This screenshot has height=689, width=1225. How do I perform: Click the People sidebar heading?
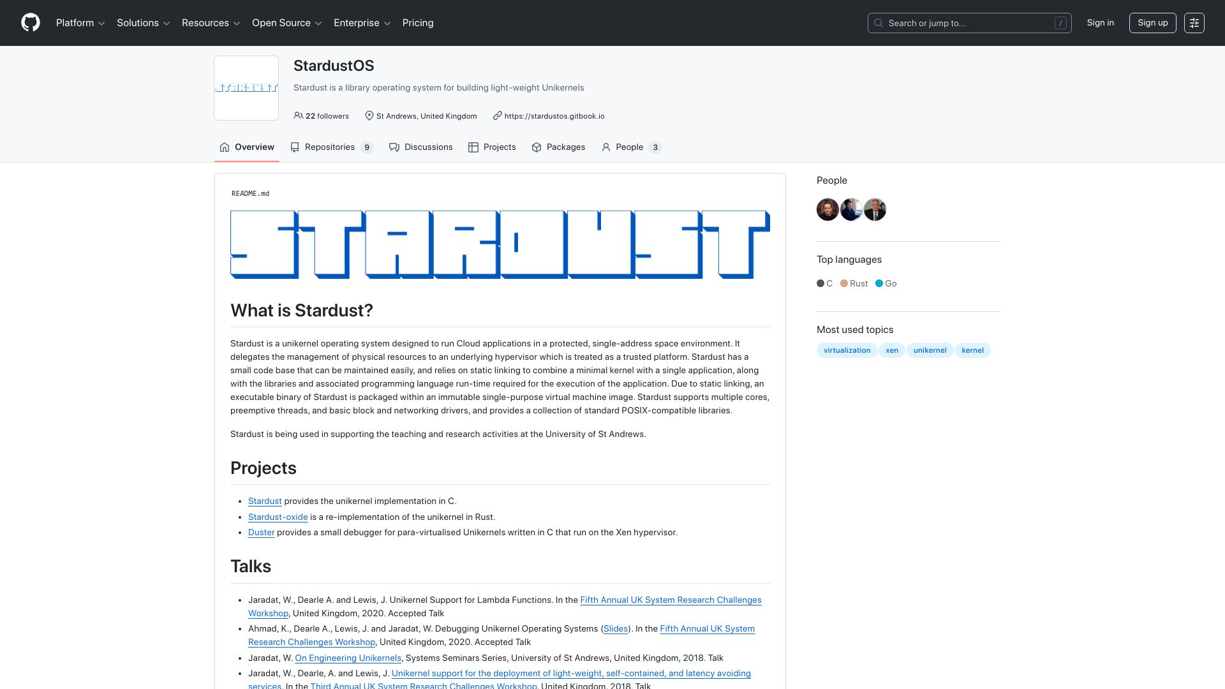pyautogui.click(x=832, y=181)
